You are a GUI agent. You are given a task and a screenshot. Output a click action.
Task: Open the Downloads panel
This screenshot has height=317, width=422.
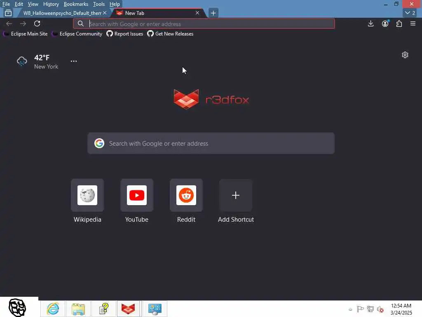[x=370, y=24]
